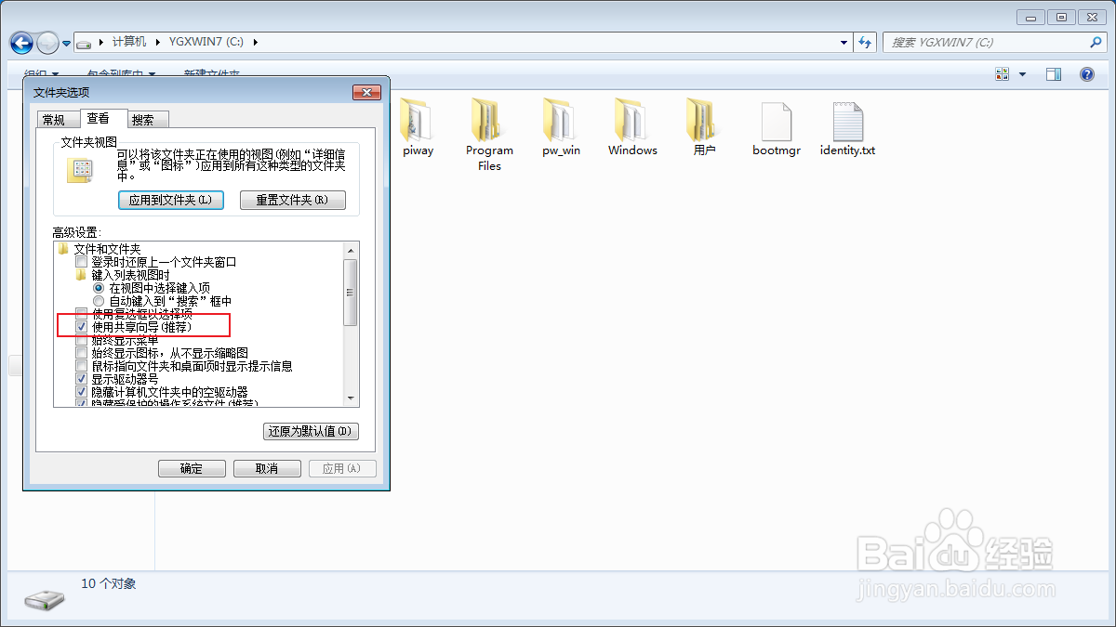
Task: Click 计算机 in the address bar path
Action: (x=129, y=43)
